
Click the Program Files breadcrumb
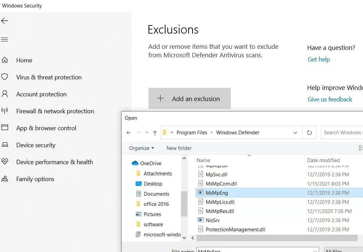pyautogui.click(x=192, y=132)
